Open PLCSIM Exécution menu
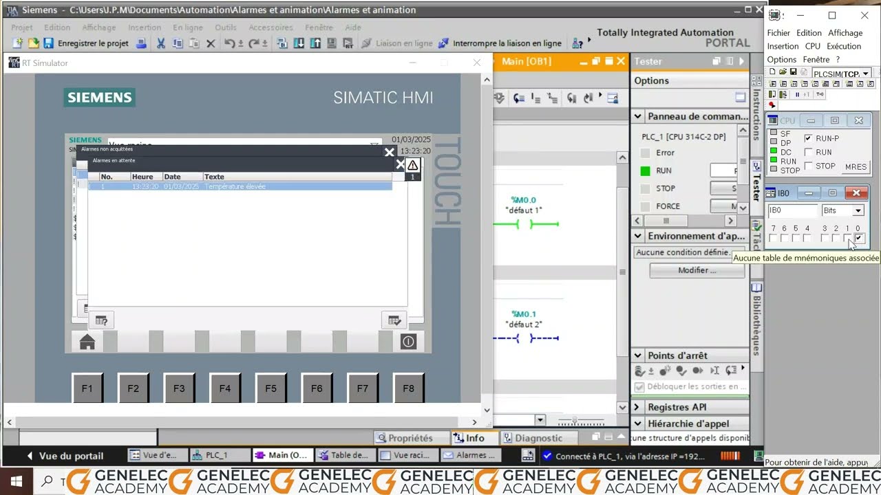The image size is (881, 495). click(844, 46)
